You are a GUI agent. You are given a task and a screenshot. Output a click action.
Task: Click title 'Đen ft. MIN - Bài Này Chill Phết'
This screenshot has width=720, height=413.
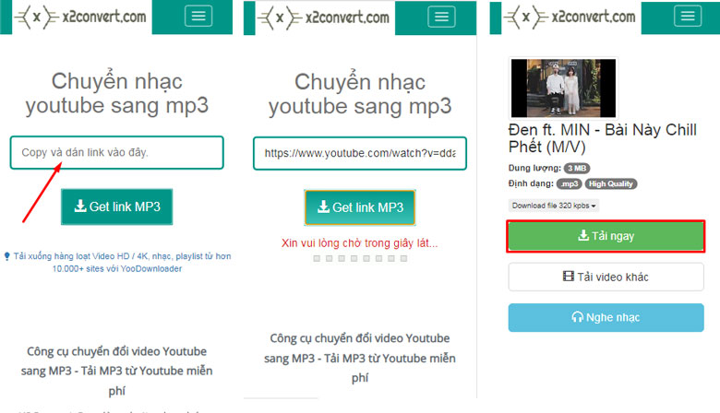click(602, 138)
